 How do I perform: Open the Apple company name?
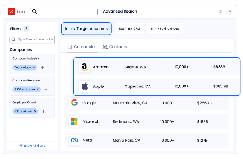99,86
